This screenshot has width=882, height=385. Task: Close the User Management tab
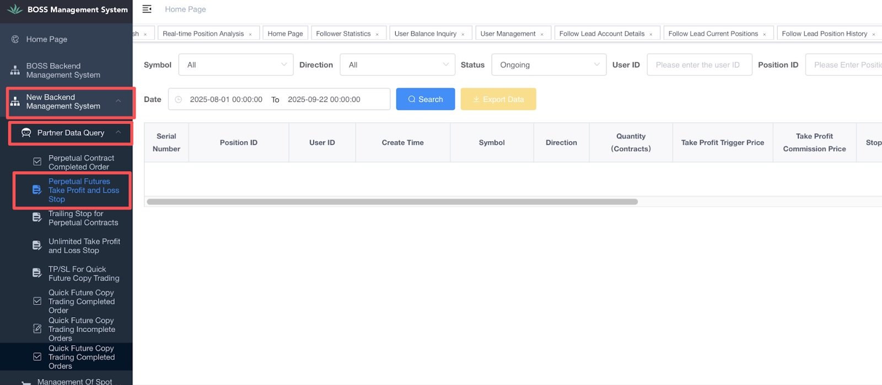[542, 34]
